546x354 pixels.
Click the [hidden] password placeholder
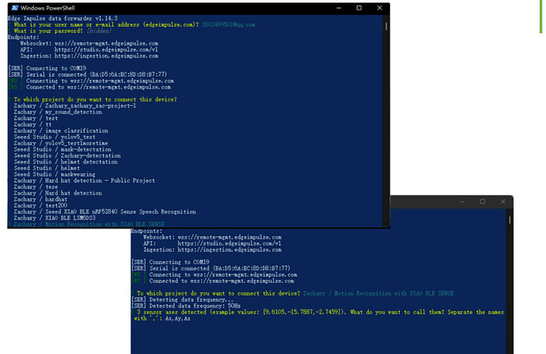[x=99, y=31]
